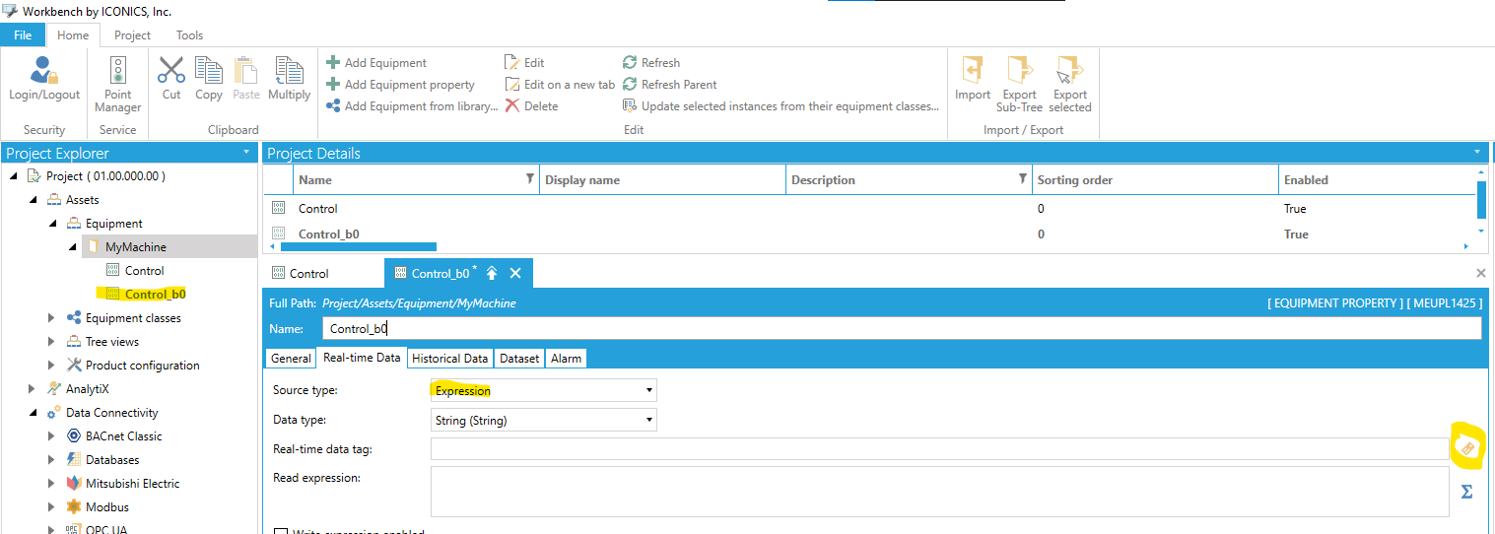Image resolution: width=1495 pixels, height=534 pixels.
Task: Select the Real-time Data tab
Action: (x=362, y=358)
